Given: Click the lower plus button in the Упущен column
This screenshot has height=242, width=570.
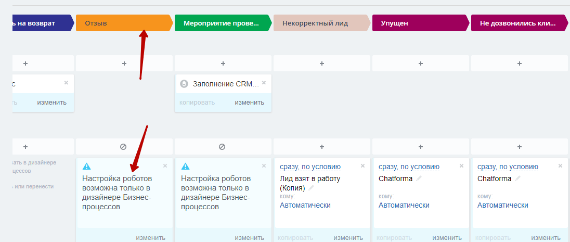Looking at the screenshot, I should (420, 147).
